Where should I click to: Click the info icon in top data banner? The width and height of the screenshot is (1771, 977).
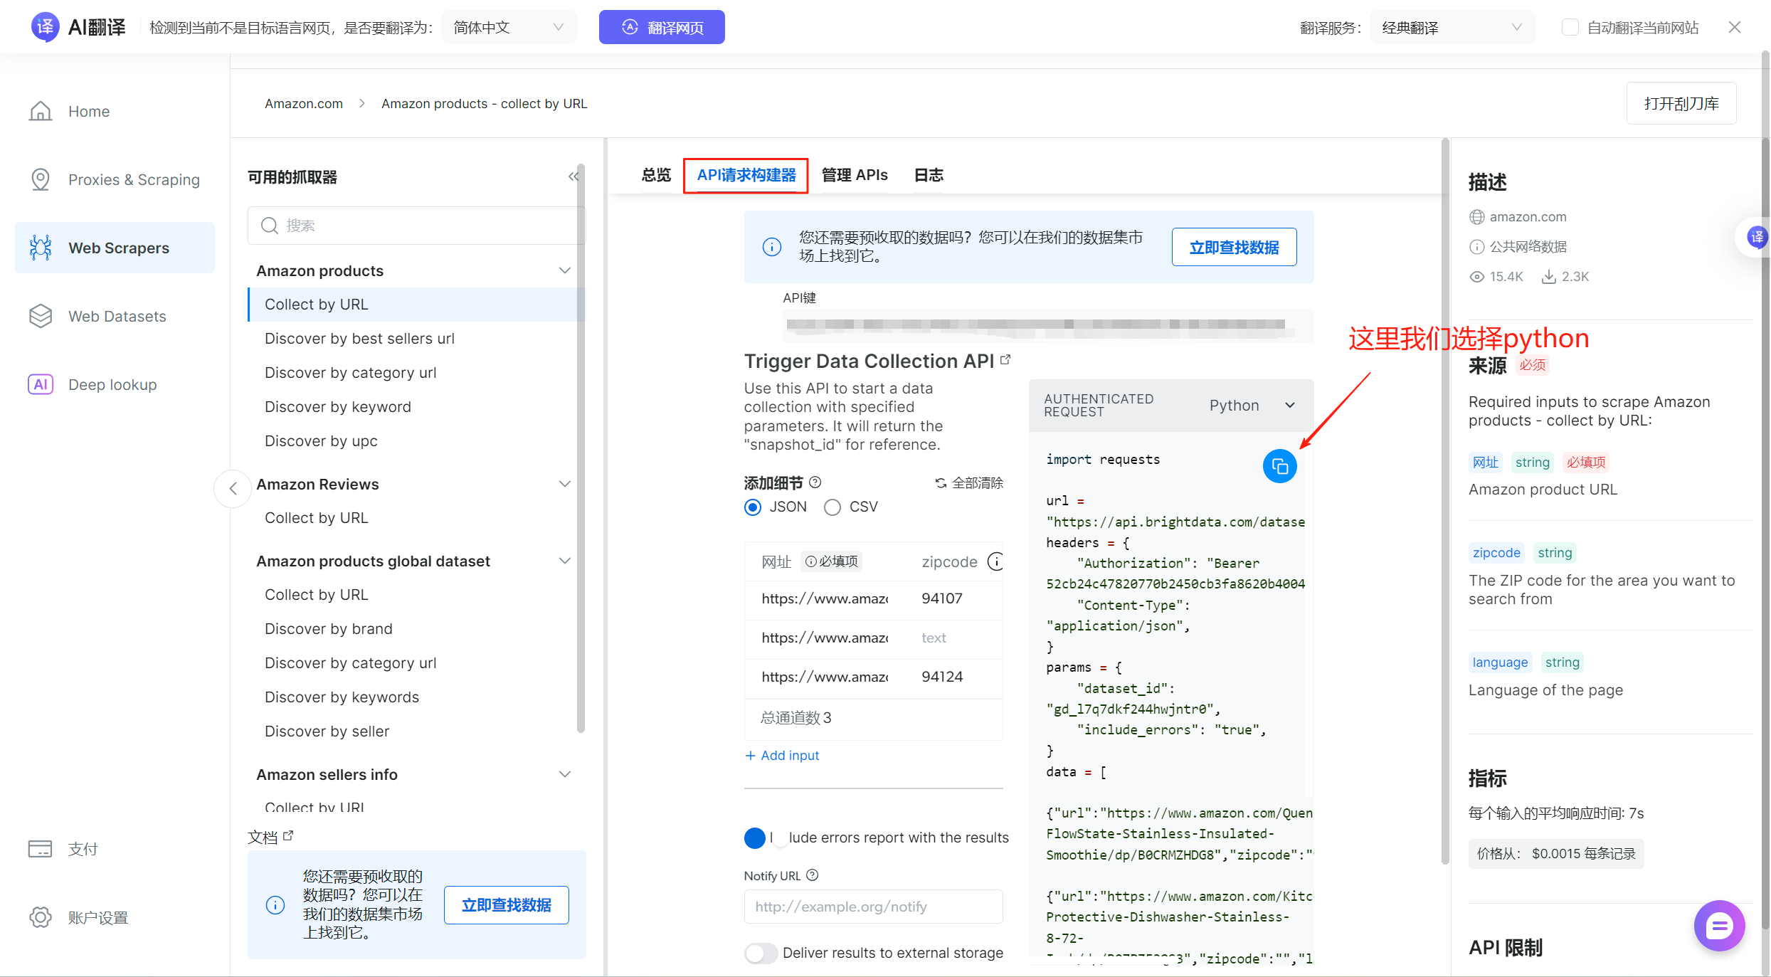point(772,247)
